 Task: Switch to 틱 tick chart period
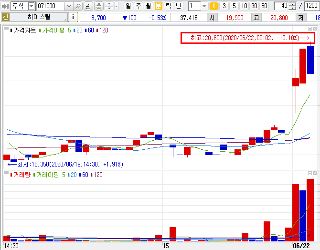point(169,6)
